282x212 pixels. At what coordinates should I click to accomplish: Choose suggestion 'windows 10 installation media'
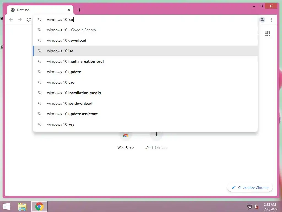coord(145,93)
